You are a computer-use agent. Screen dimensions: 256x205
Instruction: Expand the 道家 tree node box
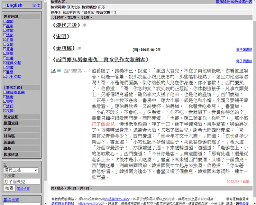point(4,30)
